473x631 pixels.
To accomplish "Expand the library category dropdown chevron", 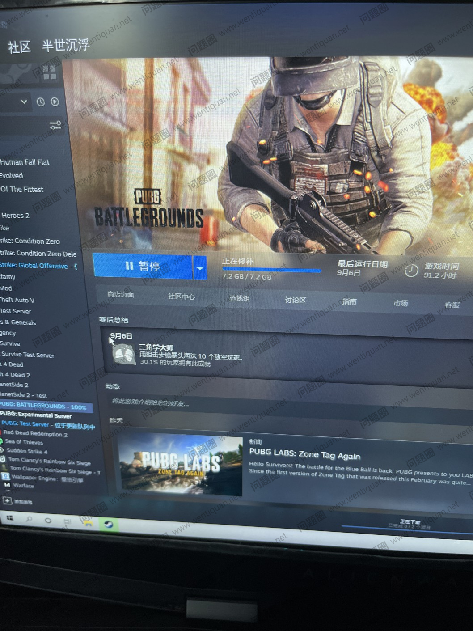I will 24,102.
